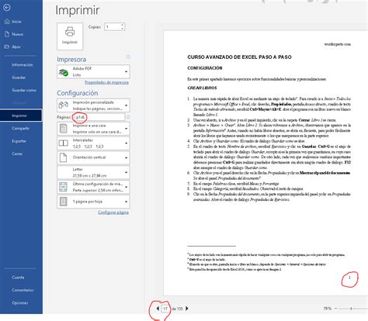Image resolution: width=368 pixels, height=321 pixels.
Task: Open the Exportar section
Action: pyautogui.click(x=19, y=141)
